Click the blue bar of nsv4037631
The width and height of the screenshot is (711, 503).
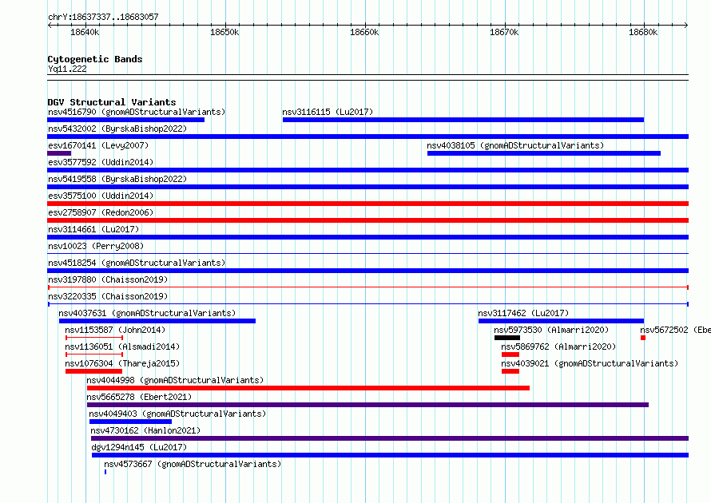157,321
